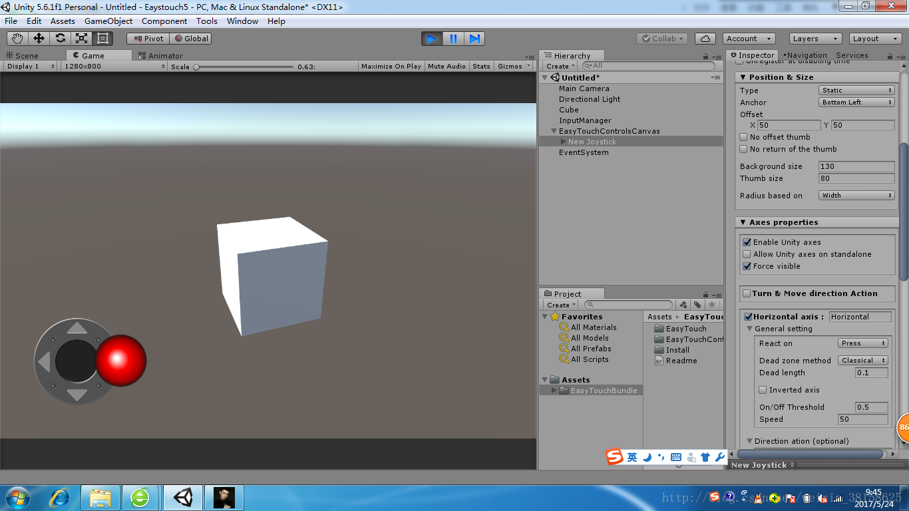This screenshot has height=511, width=909.
Task: Pause the game with Pause button
Action: coord(453,39)
